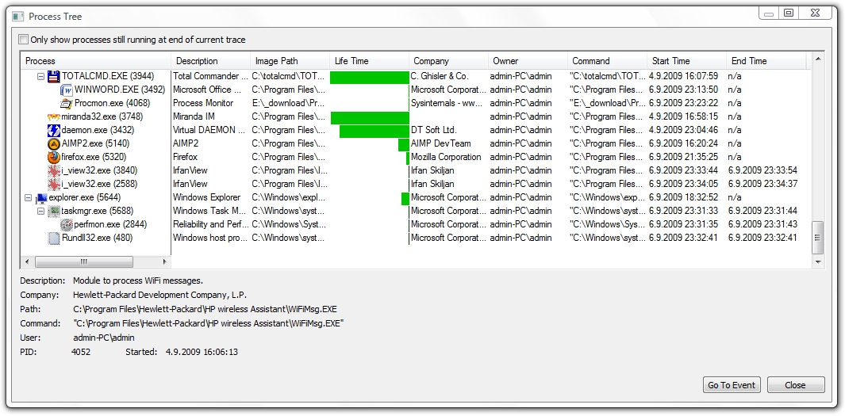Screen dimensions: 845x416
Task: Click 'Module to process WiFi messages.' text
Action: tap(138, 281)
